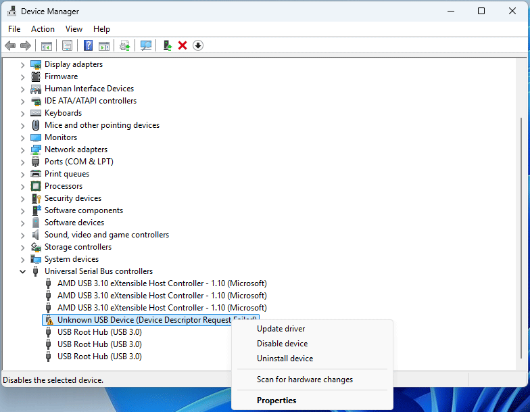Click the Human Interface Devices icon
The width and height of the screenshot is (530, 412).
tap(36, 89)
